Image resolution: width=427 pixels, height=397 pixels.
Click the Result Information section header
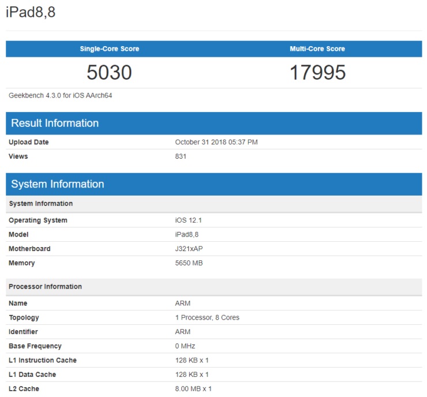tap(55, 123)
